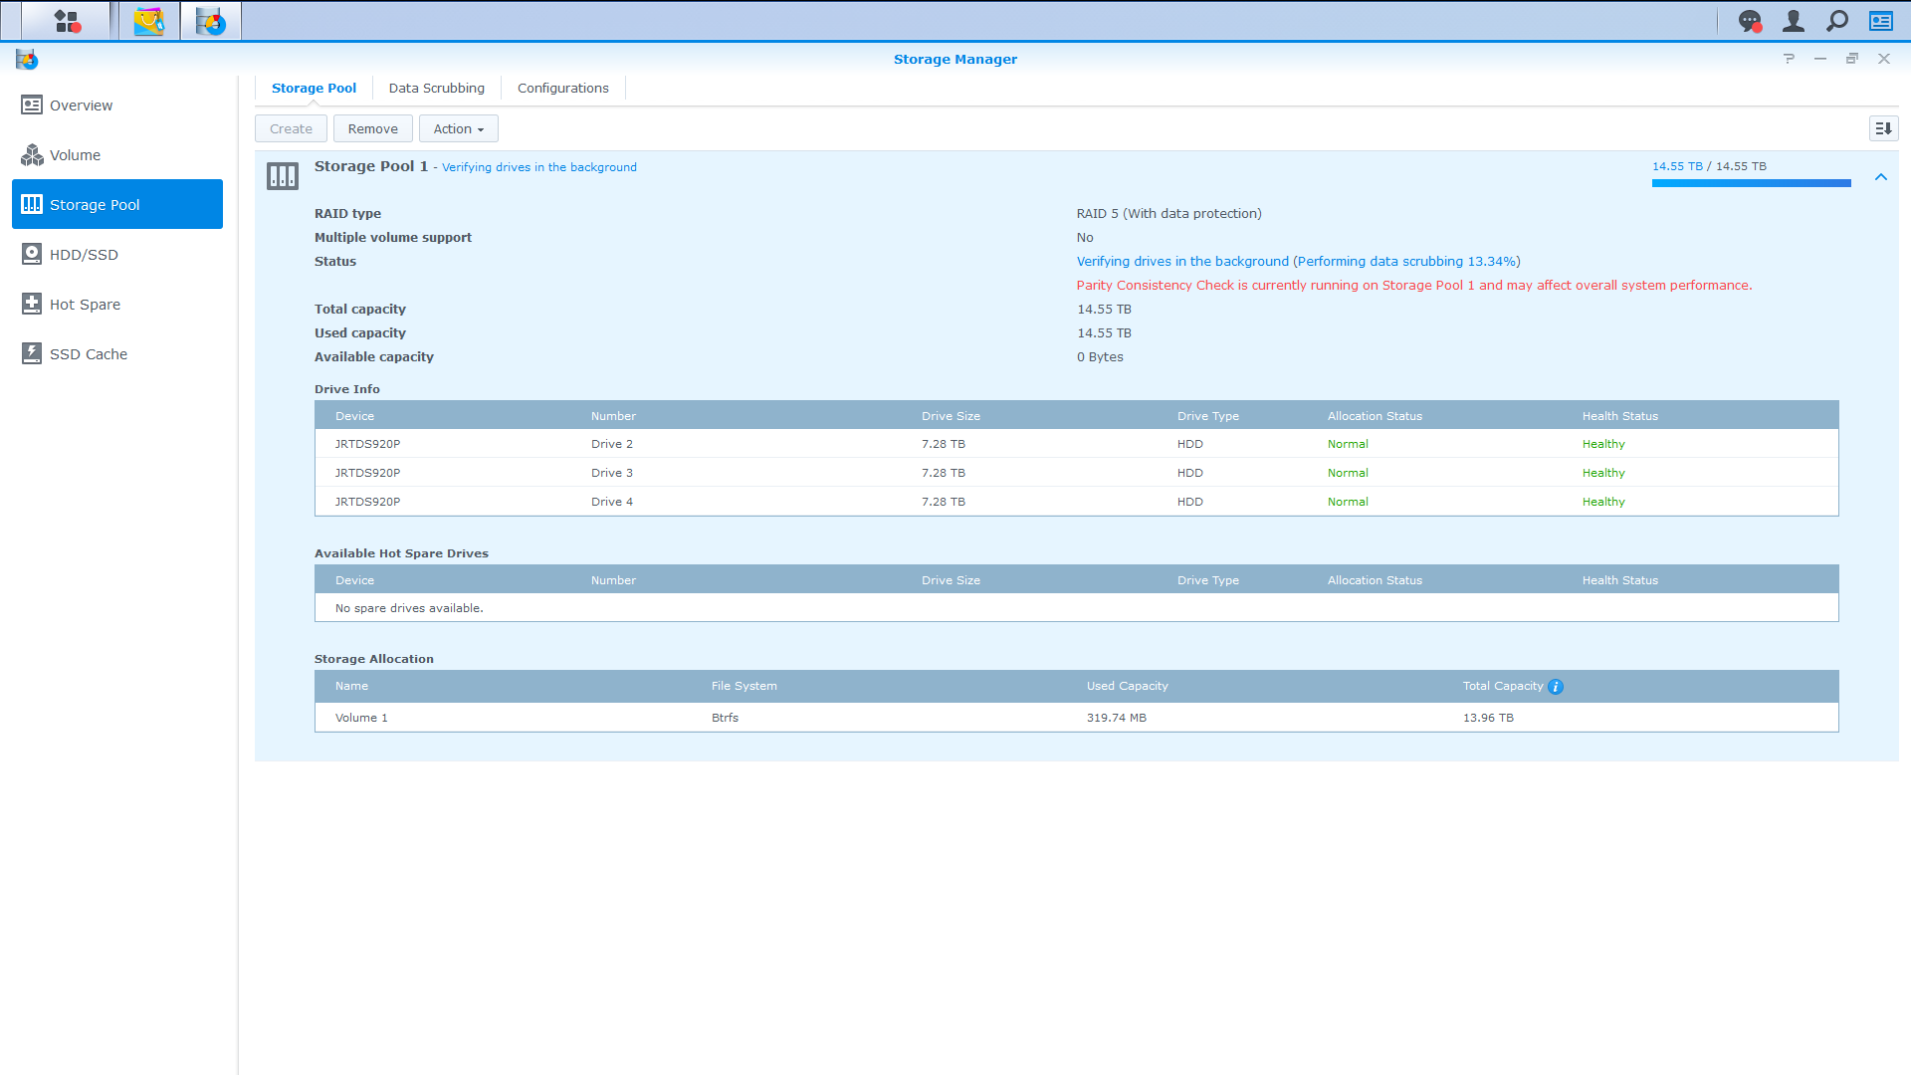1911x1075 pixels.
Task: Go to Volume in the sidebar
Action: point(75,155)
